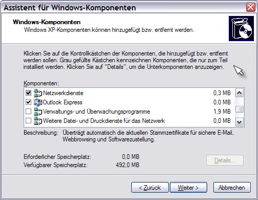Select the Netzwerkdienste list entry
258x200 pixels.
point(128,93)
